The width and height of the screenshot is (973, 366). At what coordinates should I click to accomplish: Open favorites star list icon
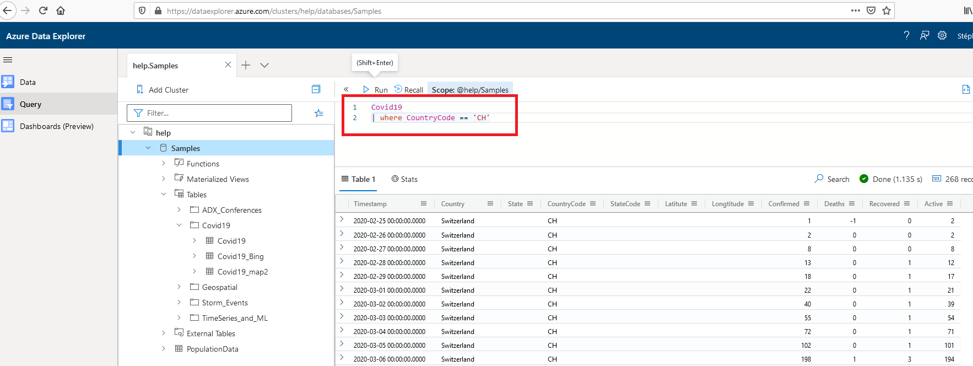pos(318,113)
